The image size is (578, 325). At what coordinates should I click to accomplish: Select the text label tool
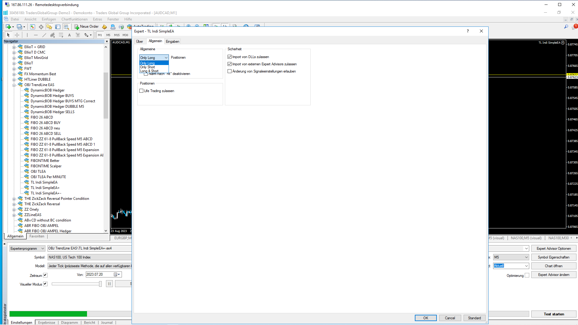pyautogui.click(x=78, y=35)
